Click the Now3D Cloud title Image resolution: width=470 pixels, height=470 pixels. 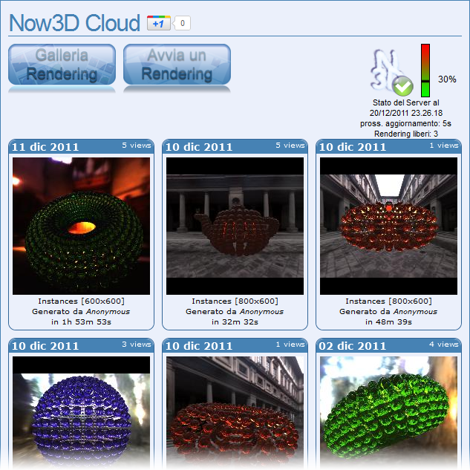tap(74, 23)
